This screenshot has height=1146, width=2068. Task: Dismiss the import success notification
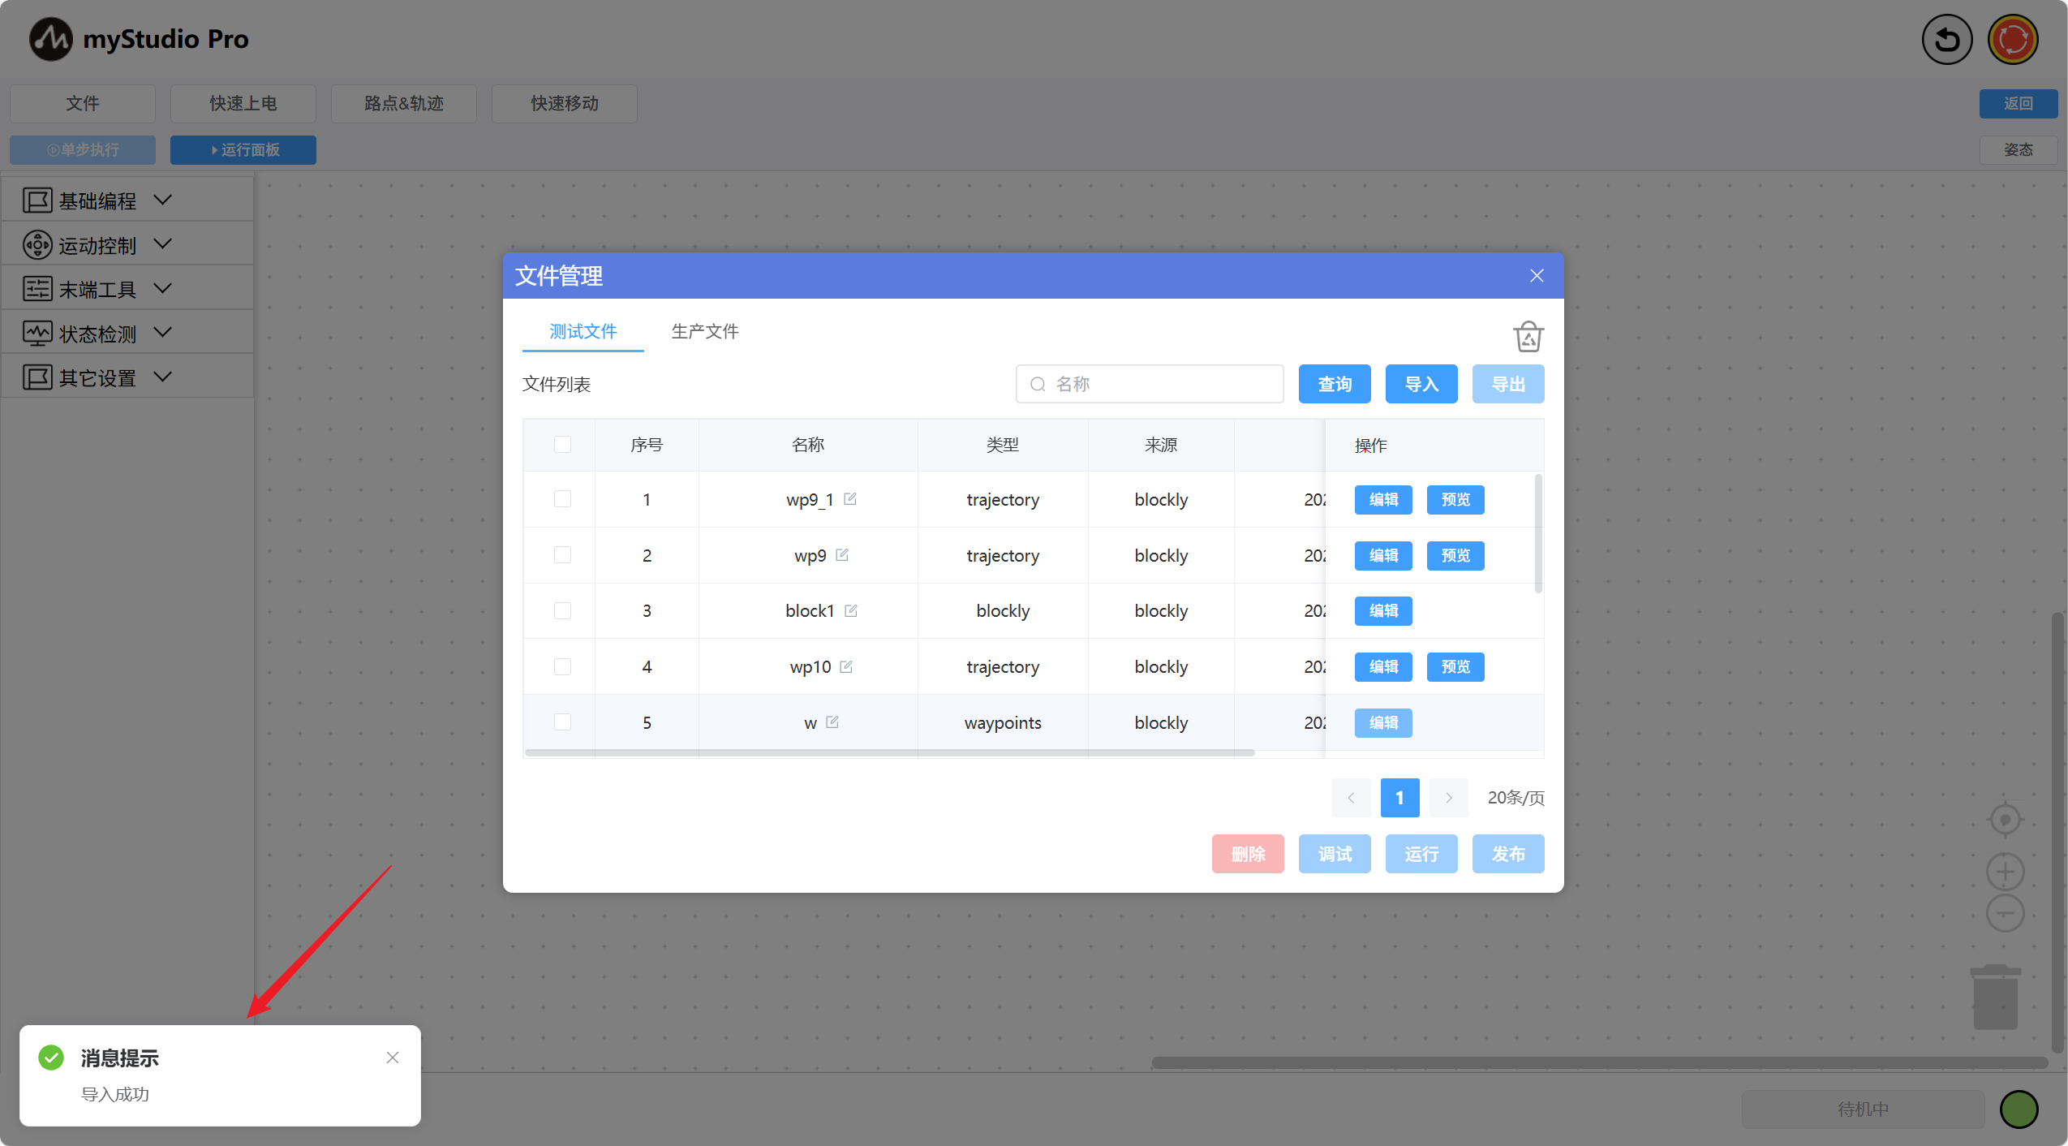pyautogui.click(x=393, y=1058)
